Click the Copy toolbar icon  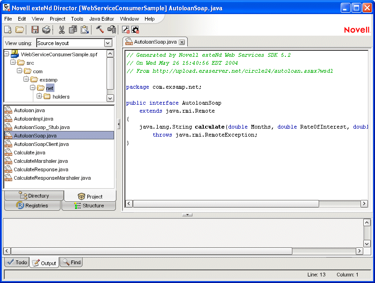coord(73,30)
